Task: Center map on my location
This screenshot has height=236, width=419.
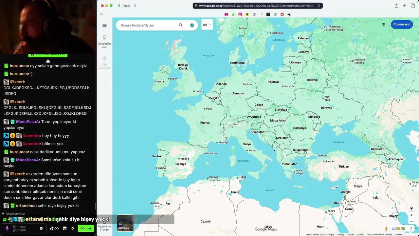Action: pos(411,208)
